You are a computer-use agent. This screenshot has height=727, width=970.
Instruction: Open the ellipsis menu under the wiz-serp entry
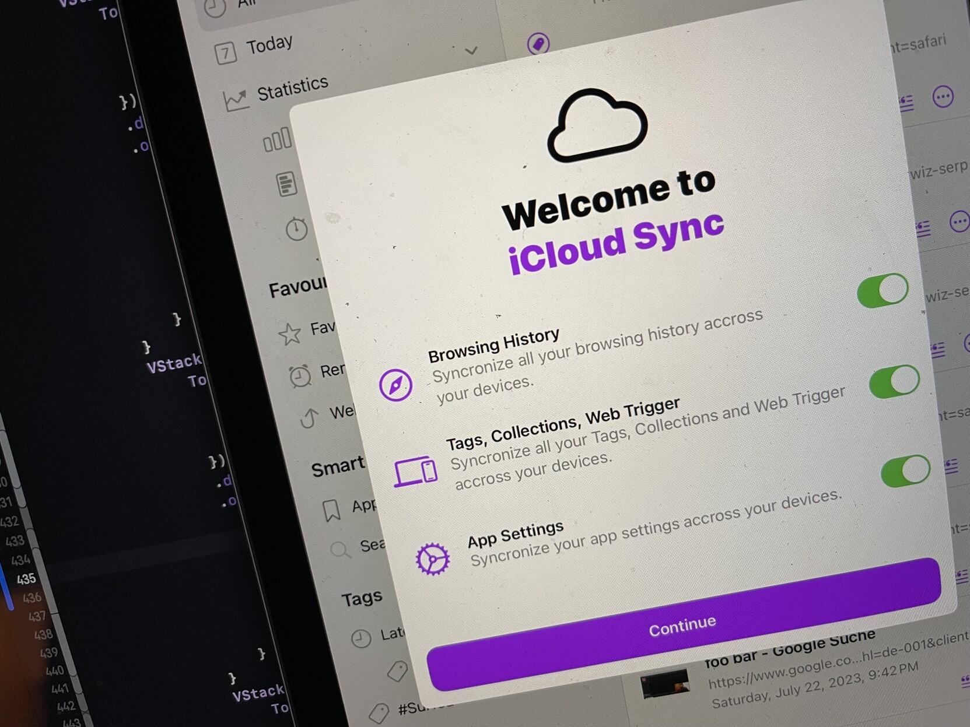tap(960, 222)
